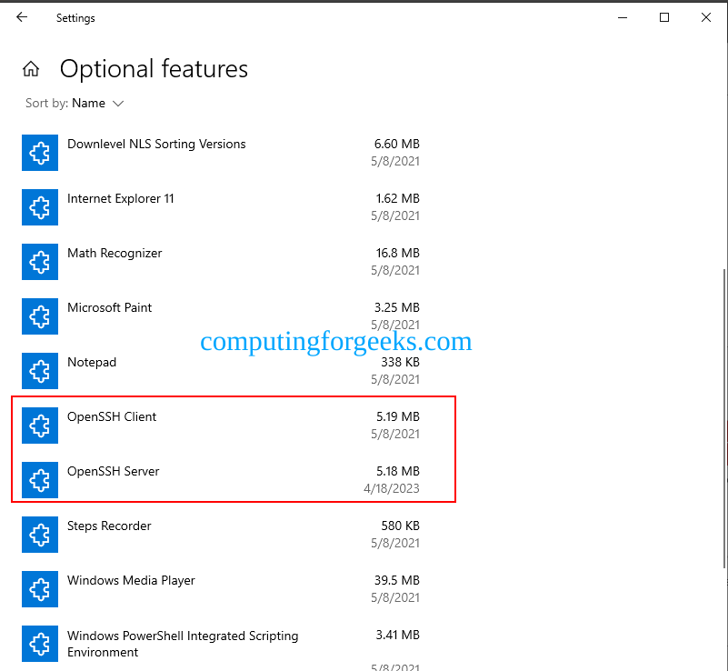This screenshot has width=728, height=671.
Task: Click the Internet Explorer 11 feature icon
Action: pos(39,207)
